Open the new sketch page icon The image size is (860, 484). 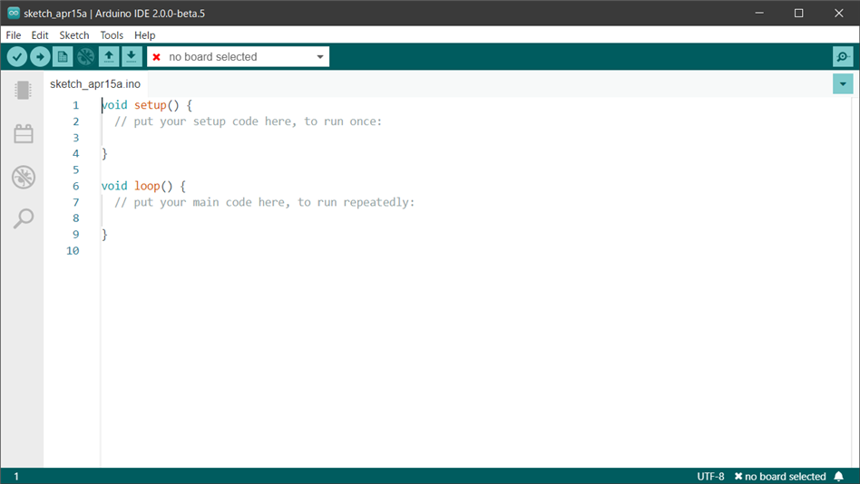(x=63, y=56)
